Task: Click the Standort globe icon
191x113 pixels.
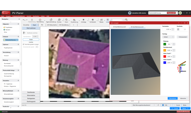Action: click(4, 30)
